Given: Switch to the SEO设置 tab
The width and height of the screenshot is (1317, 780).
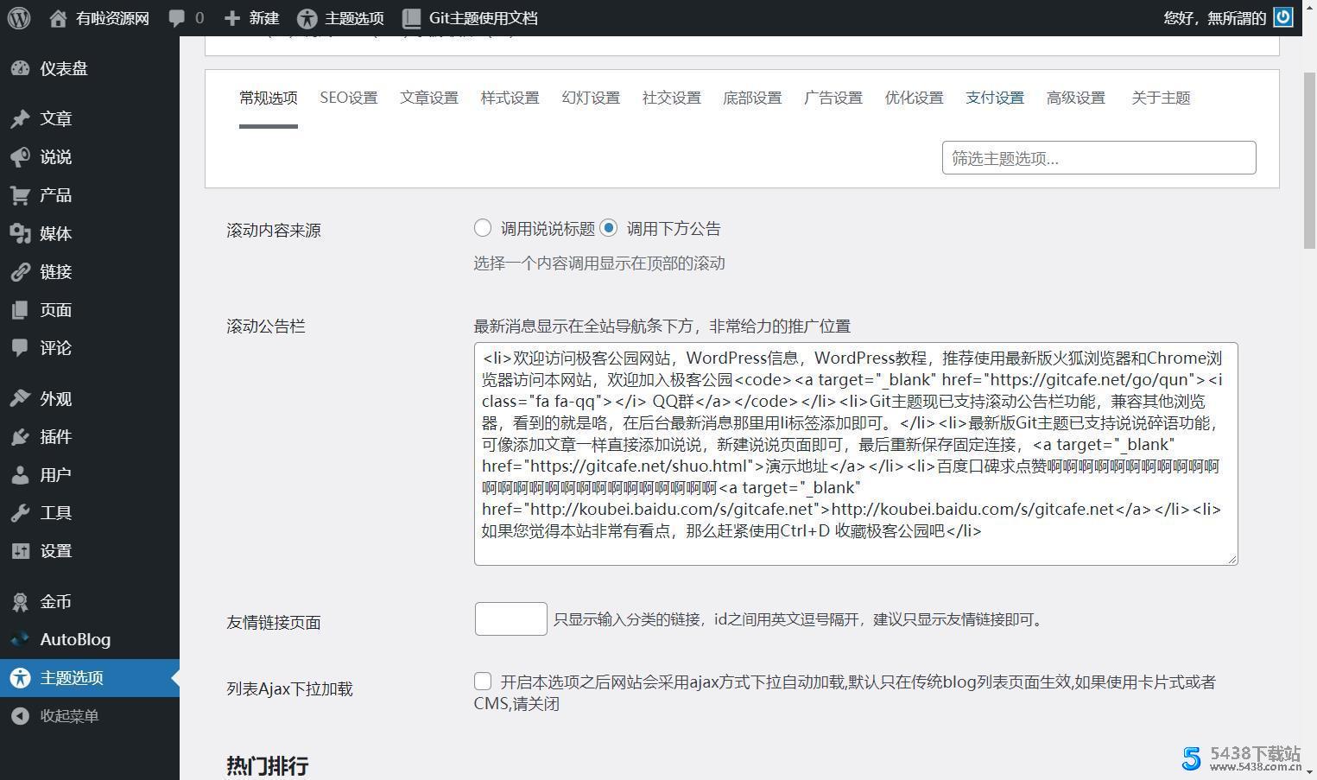Looking at the screenshot, I should point(348,98).
